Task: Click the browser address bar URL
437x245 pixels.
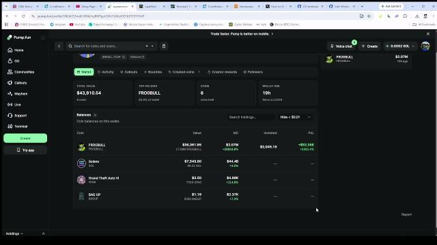Action: point(91,16)
